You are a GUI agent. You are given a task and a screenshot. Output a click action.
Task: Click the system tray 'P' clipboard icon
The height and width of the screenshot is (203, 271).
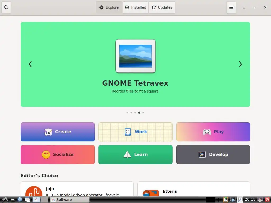[x=225, y=200]
